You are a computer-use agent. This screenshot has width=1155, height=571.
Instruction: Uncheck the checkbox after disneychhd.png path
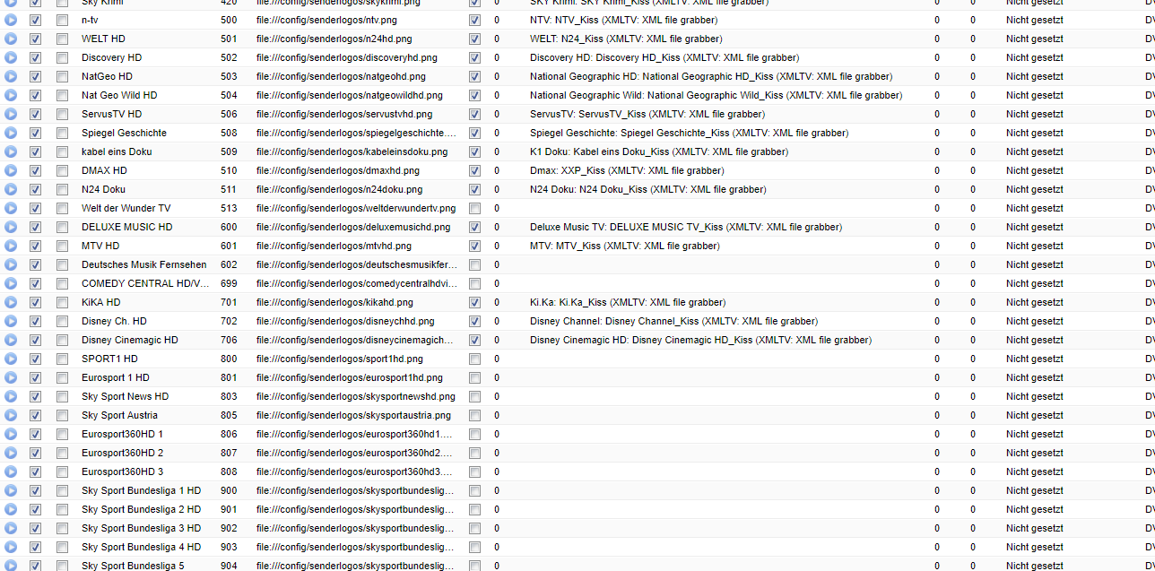[x=474, y=321]
